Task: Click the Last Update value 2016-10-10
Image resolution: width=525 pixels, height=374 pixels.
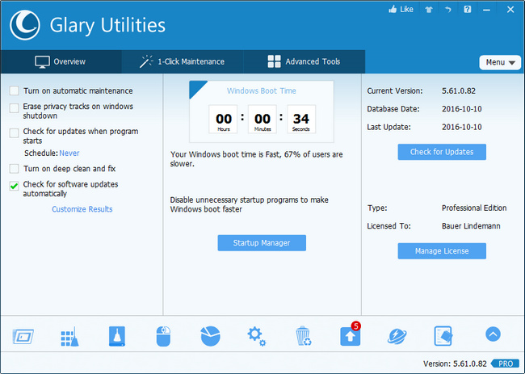Action: pyautogui.click(x=462, y=127)
